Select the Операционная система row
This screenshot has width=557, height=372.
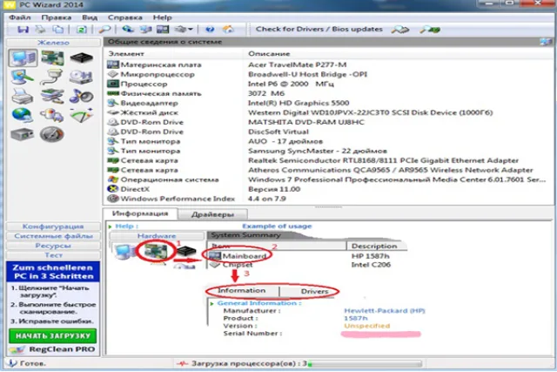coord(328,179)
